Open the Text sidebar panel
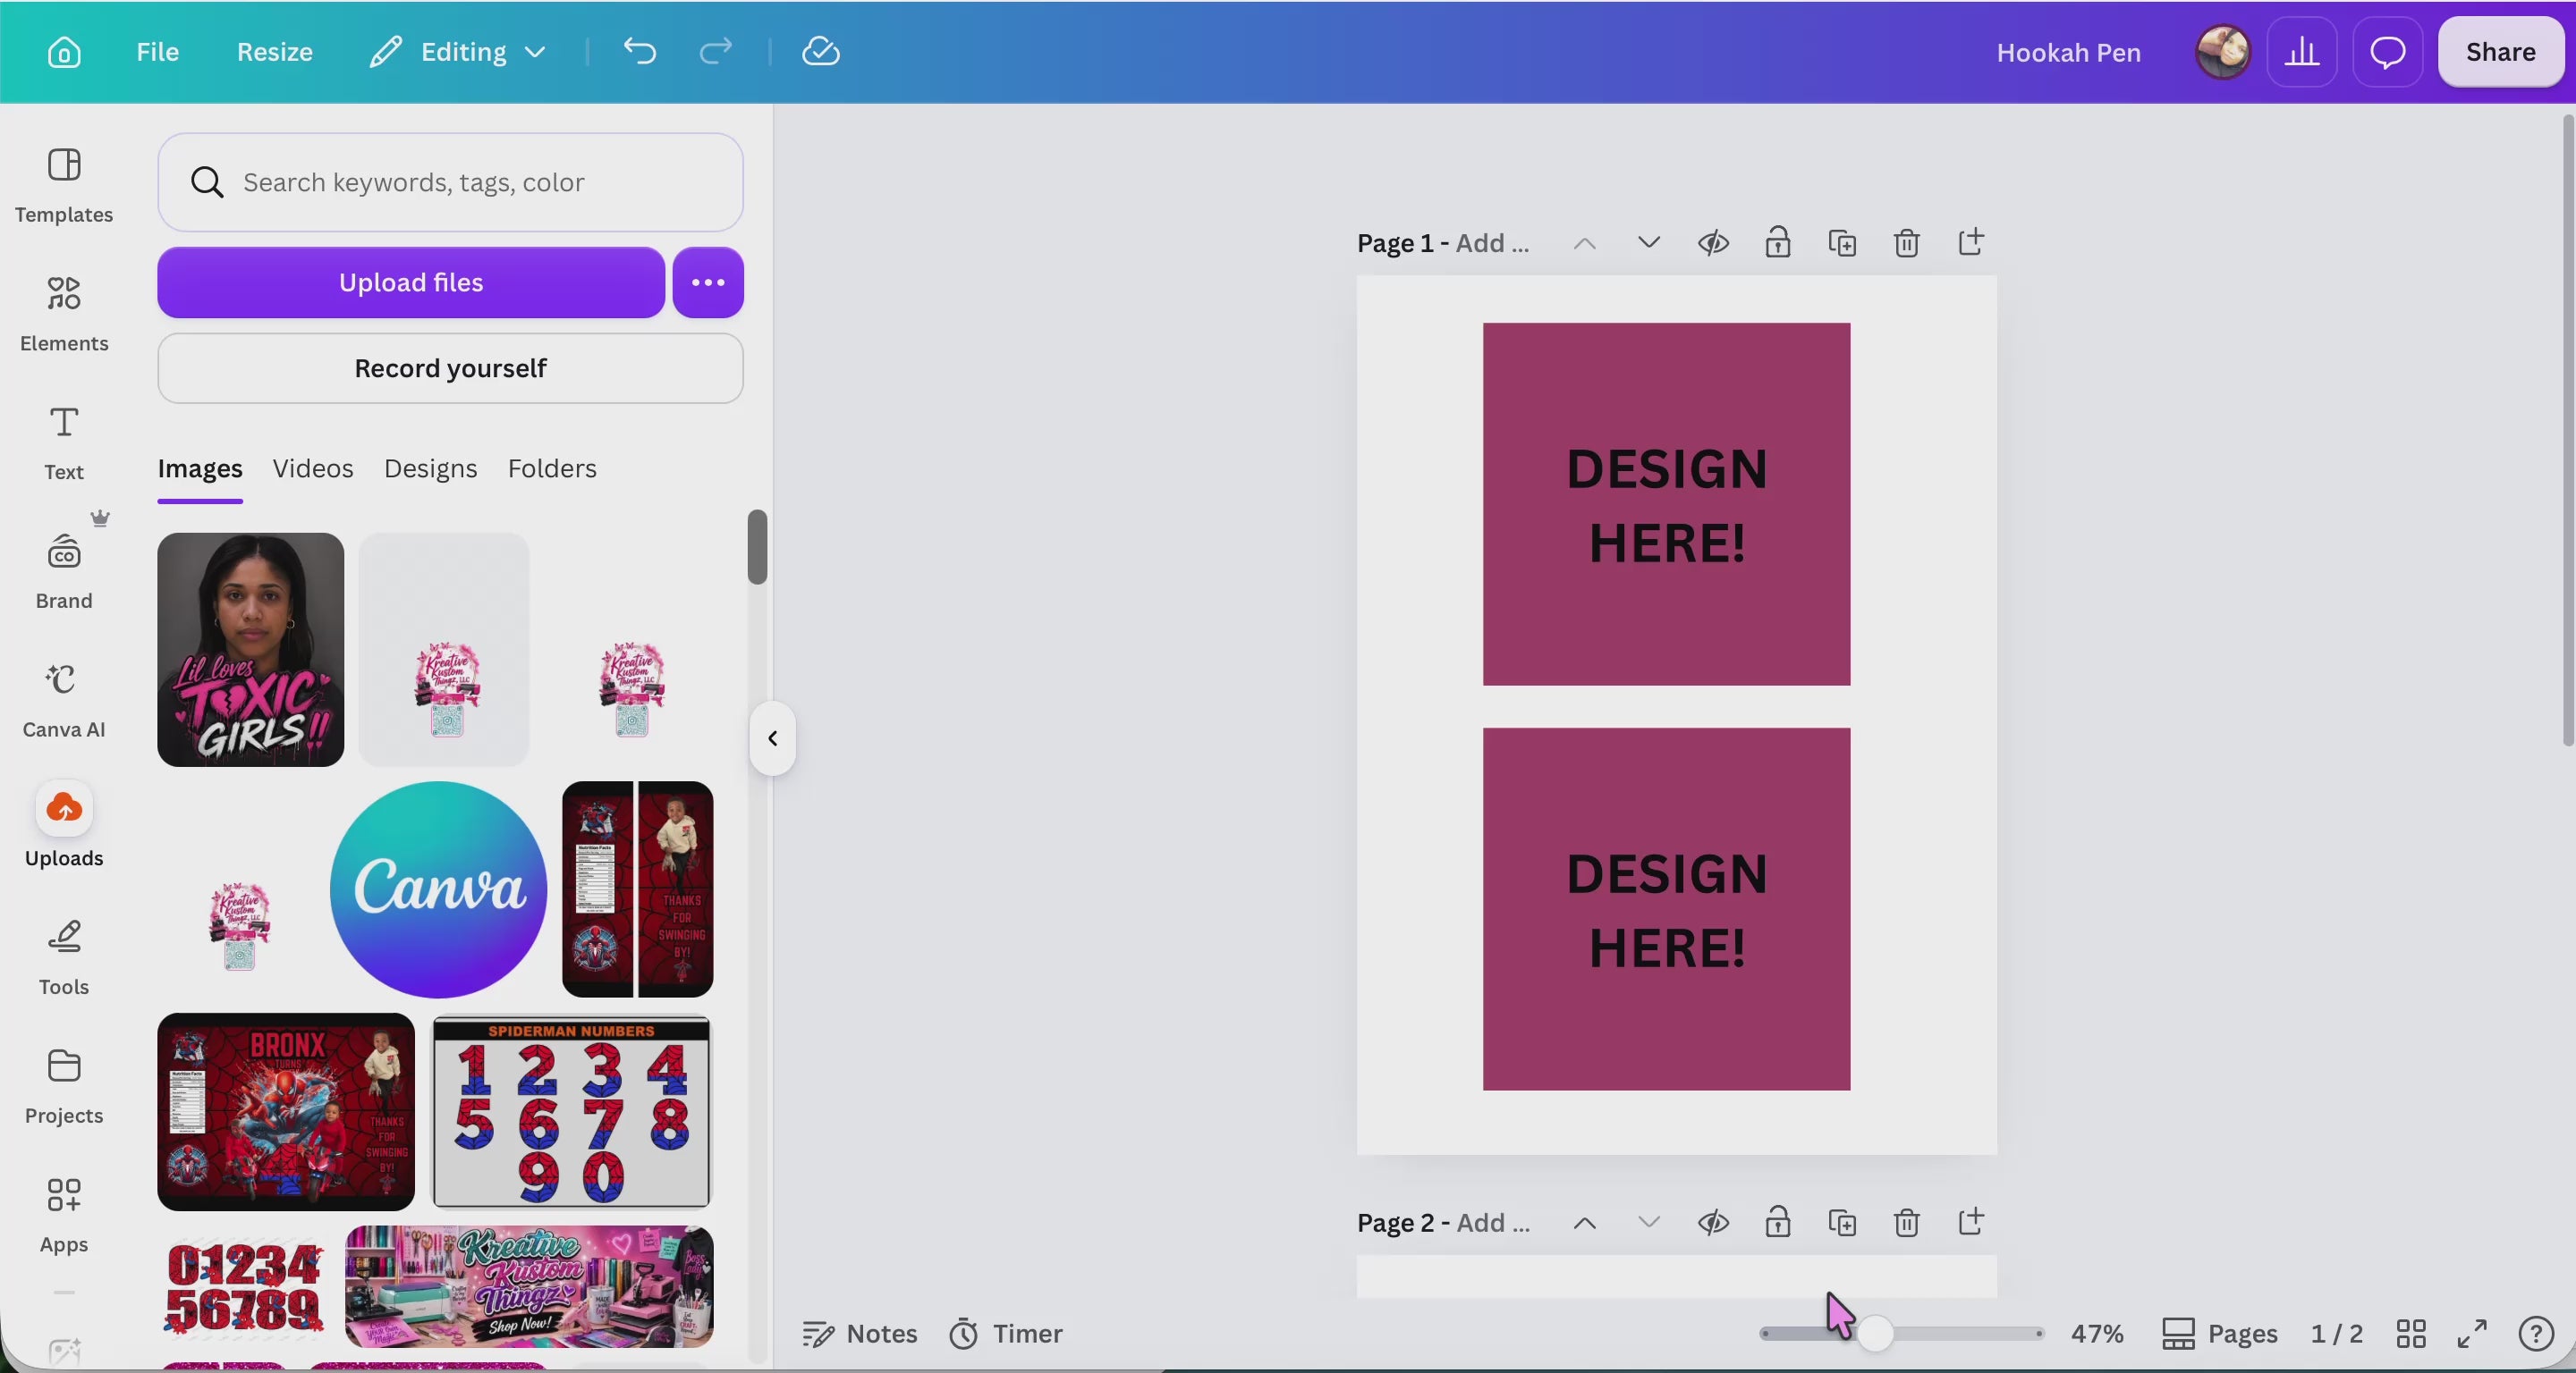2576x1373 pixels. tap(64, 442)
